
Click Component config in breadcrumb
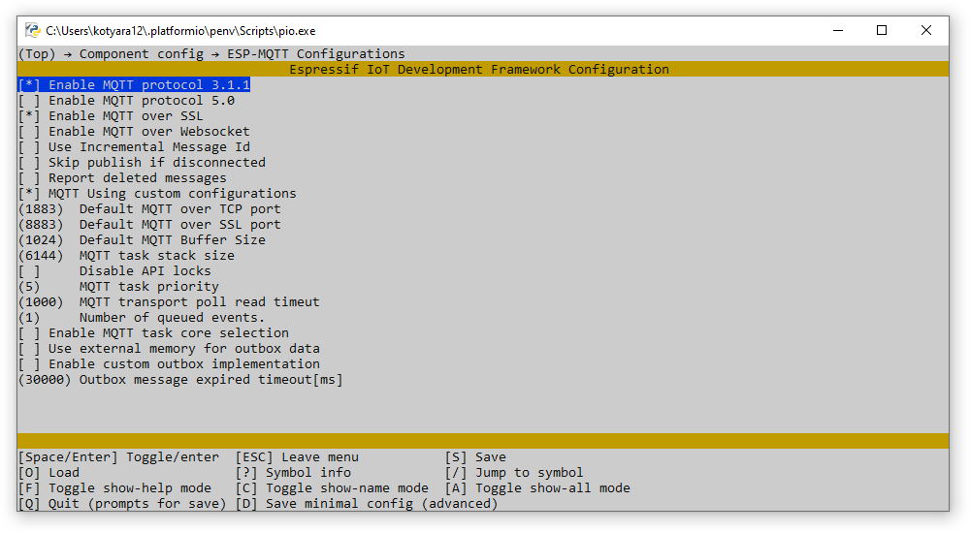click(142, 54)
